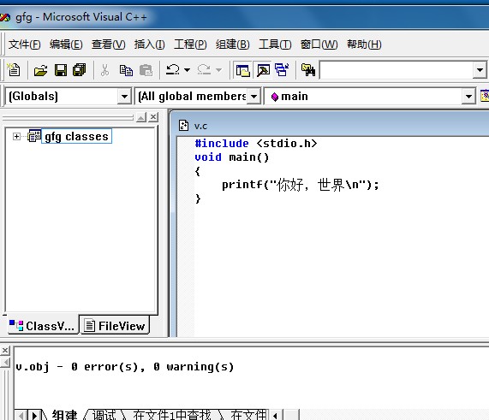Viewport: 489px width, 420px height.
Task: Open the 组建(B) menu
Action: (233, 44)
